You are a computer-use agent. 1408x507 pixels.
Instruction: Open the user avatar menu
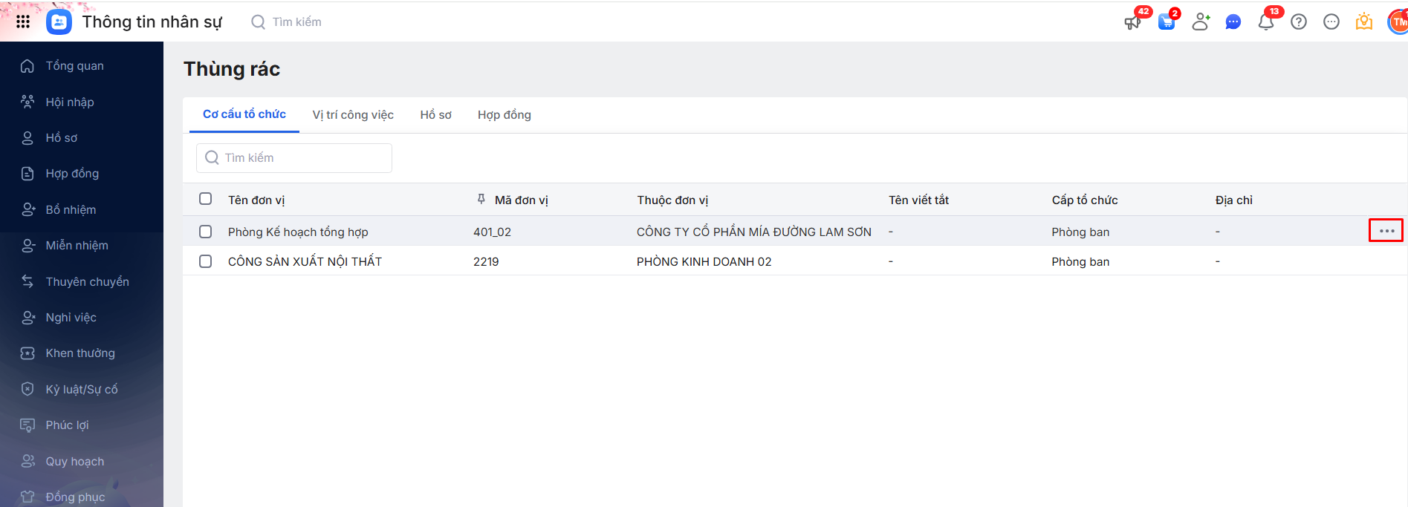1398,22
